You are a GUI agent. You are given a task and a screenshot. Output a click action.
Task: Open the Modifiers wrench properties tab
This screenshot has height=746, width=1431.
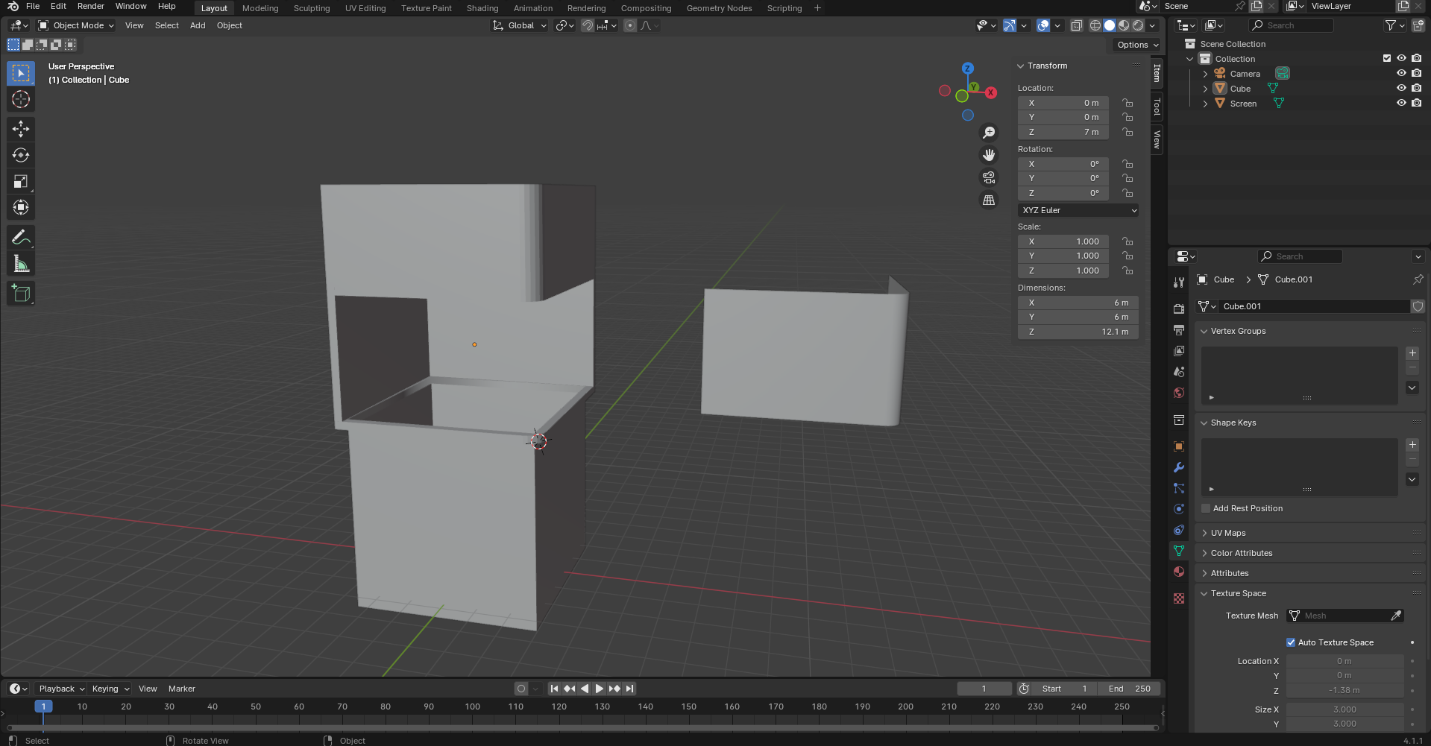1179,467
